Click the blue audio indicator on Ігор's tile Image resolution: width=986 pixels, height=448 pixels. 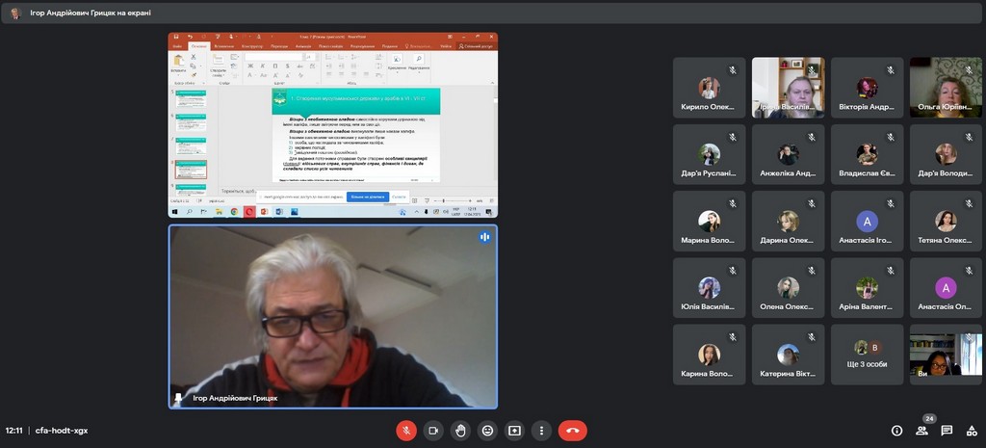click(485, 237)
